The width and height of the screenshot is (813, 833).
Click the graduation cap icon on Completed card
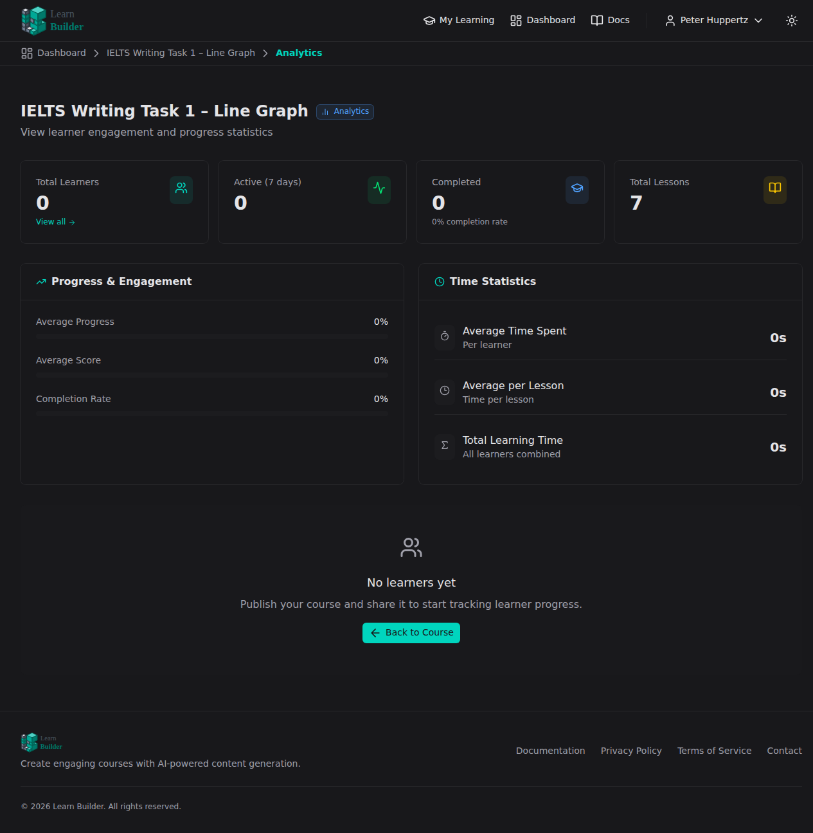pyautogui.click(x=576, y=190)
